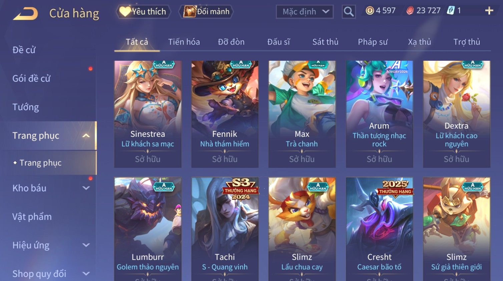This screenshot has width=503, height=281.
Task: Open the Yêu thích heart favorites
Action: tap(143, 12)
